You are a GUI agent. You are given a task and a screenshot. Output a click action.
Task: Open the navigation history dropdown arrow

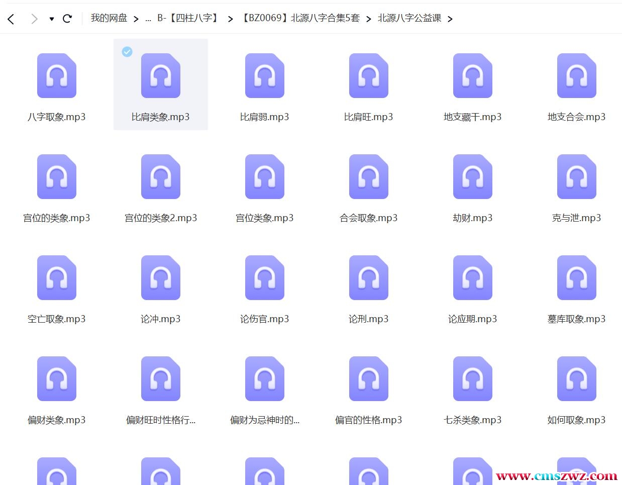click(51, 19)
